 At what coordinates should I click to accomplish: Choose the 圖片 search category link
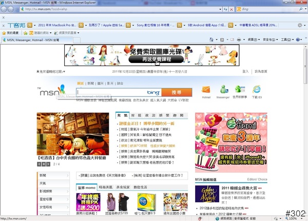coord(100,84)
